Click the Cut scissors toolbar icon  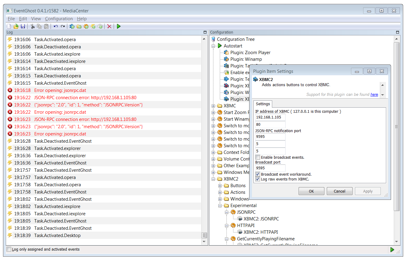pos(32,27)
